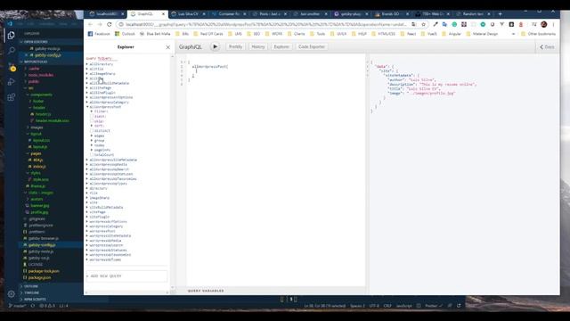The image size is (570, 321).
Task: Collapse the components folder
Action: [41, 95]
